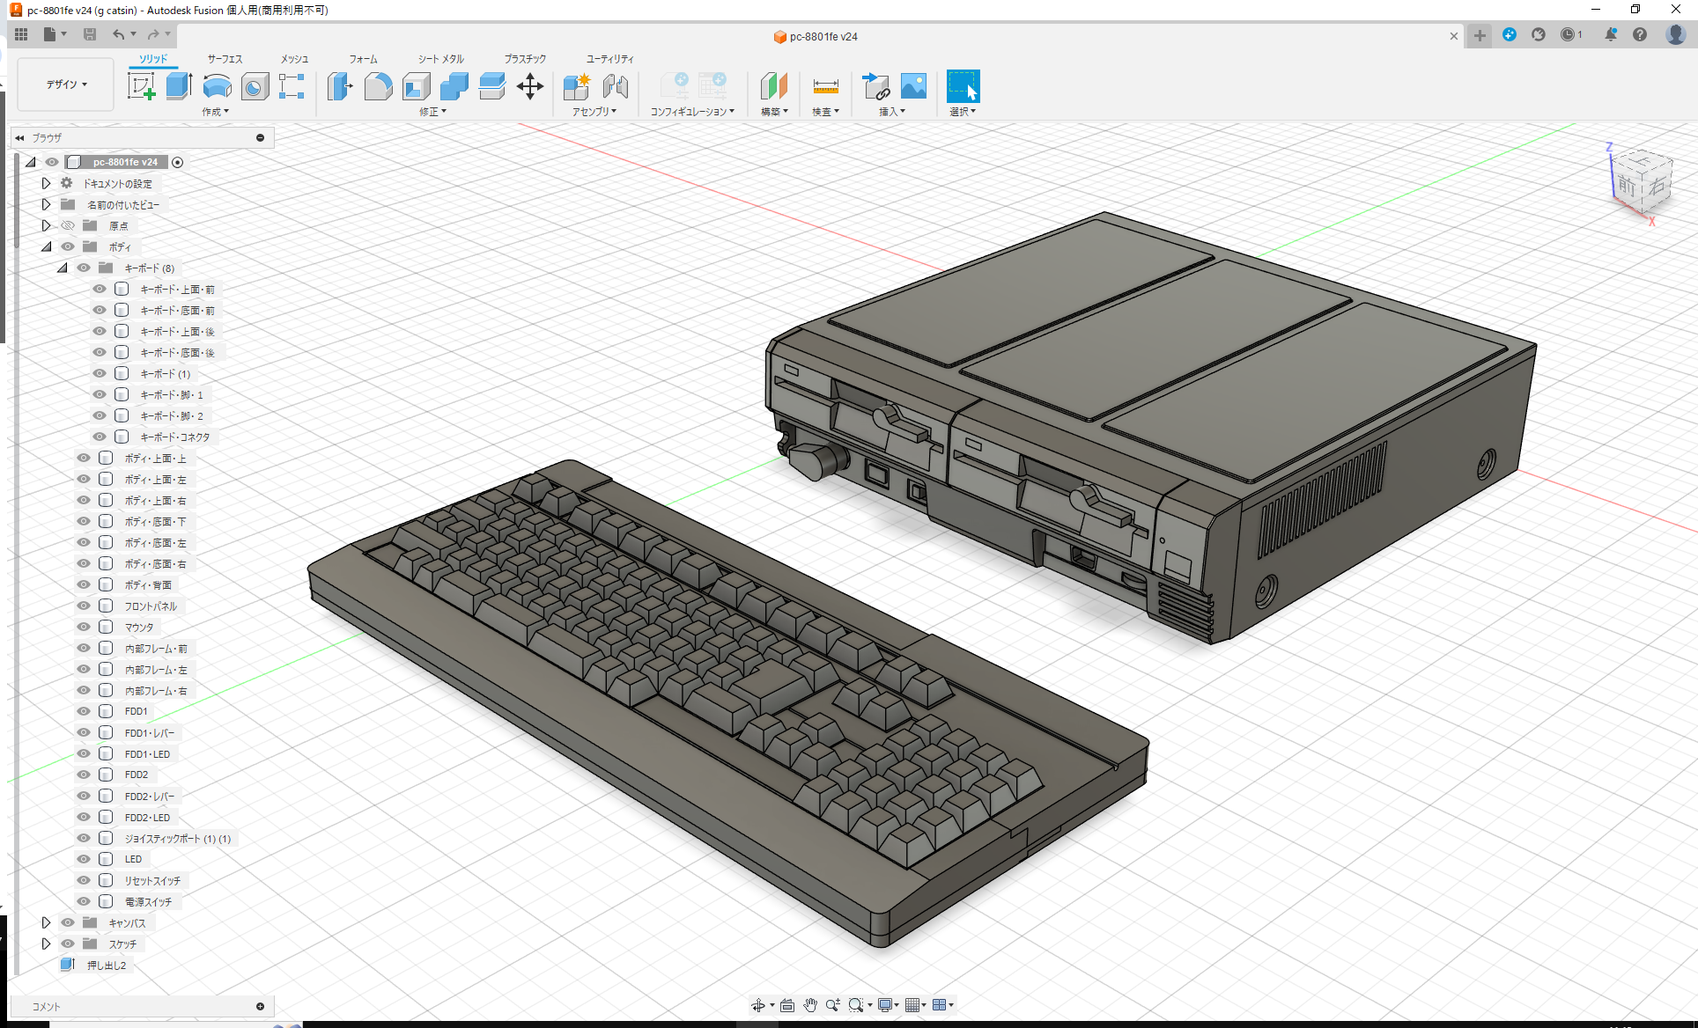Image resolution: width=1698 pixels, height=1028 pixels.
Task: Toggle visibility of キーボード・コネクタ
Action: point(100,437)
